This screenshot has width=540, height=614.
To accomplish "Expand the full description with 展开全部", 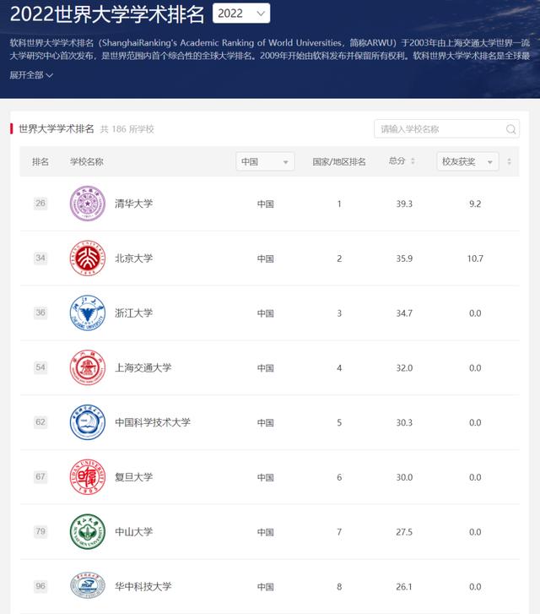I will click(31, 75).
